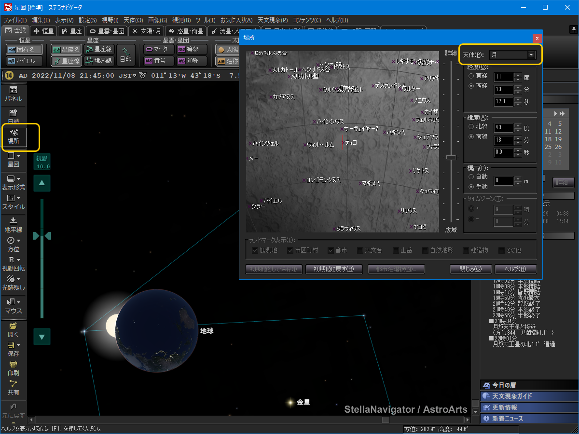Select the 地平線 horizon tool in sidebar
The width and height of the screenshot is (579, 434).
[14, 225]
